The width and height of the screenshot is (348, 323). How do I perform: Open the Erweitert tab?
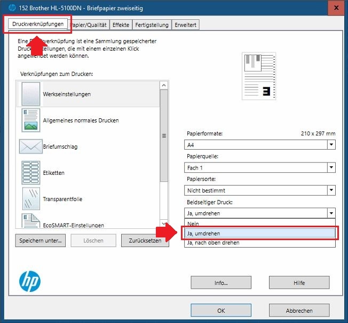(185, 25)
